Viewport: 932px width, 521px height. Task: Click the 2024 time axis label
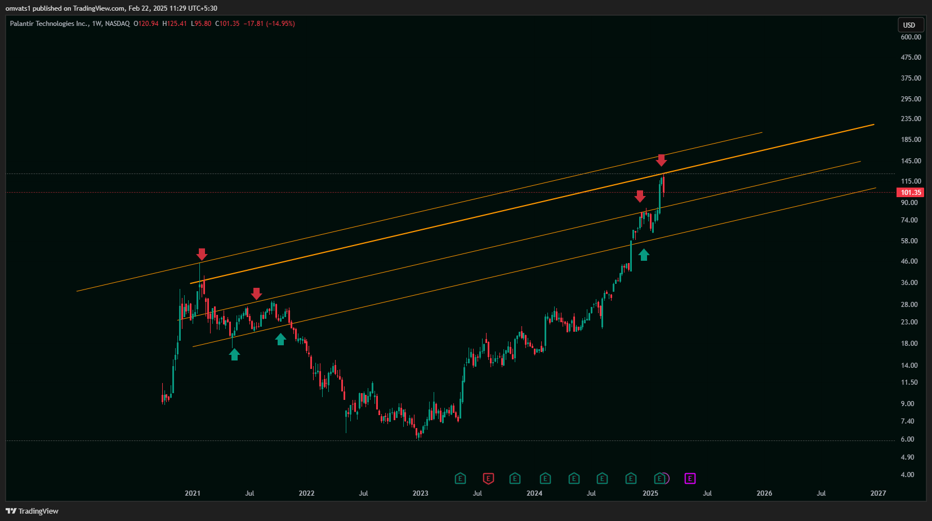click(x=534, y=493)
